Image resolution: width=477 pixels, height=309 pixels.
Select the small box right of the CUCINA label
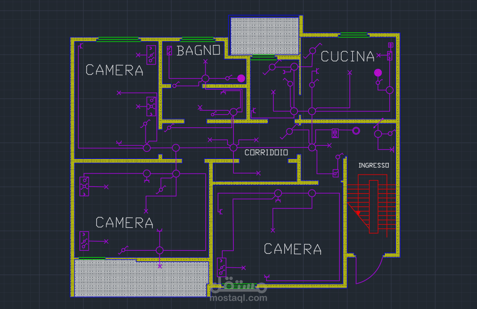pos(390,56)
